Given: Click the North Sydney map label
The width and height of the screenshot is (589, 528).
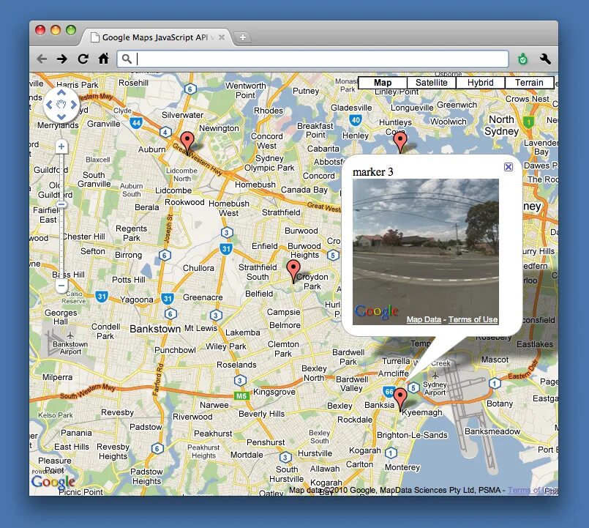Looking at the screenshot, I should 501,125.
